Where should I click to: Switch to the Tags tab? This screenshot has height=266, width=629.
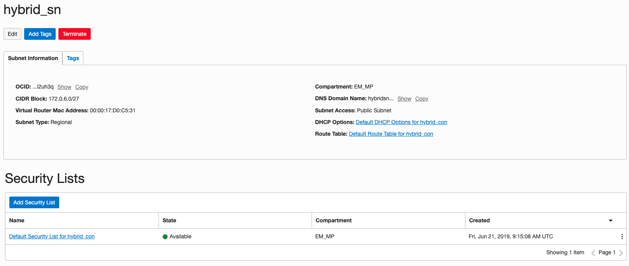click(x=73, y=58)
